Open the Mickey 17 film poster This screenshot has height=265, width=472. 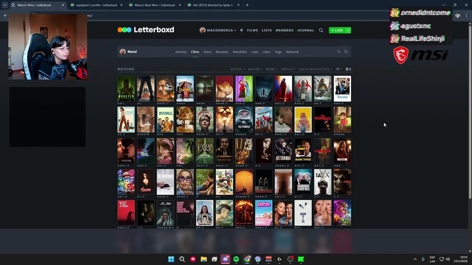tap(303, 120)
